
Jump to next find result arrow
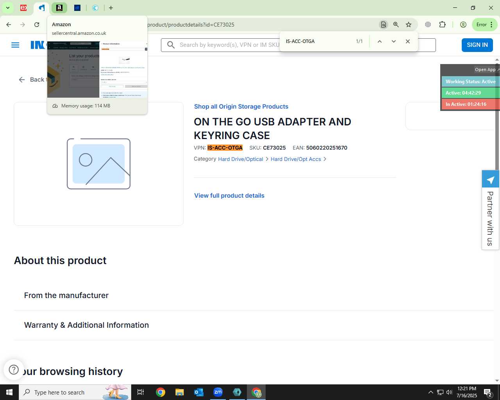(x=394, y=41)
